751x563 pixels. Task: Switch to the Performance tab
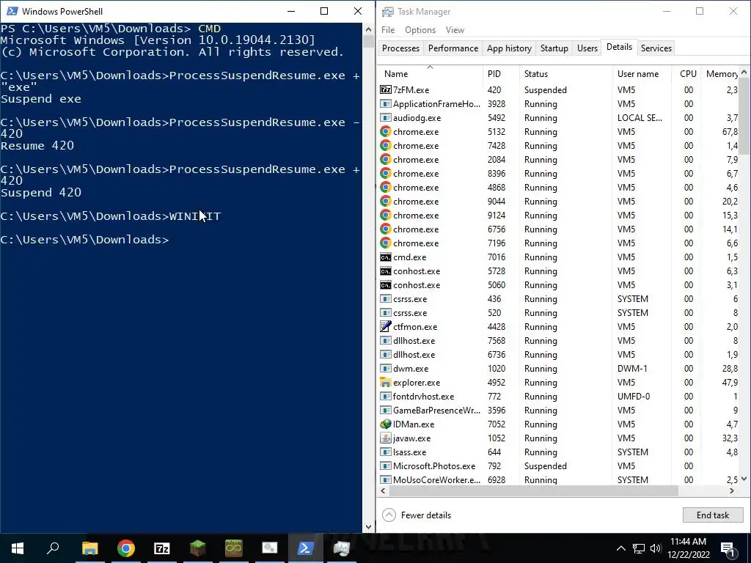point(453,48)
